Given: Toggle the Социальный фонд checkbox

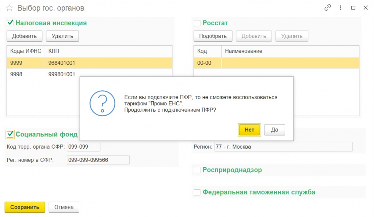Looking at the screenshot, I should [10, 134].
